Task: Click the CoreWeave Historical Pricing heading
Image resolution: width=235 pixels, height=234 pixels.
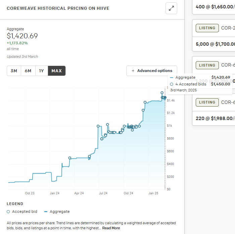Action: tap(58, 8)
